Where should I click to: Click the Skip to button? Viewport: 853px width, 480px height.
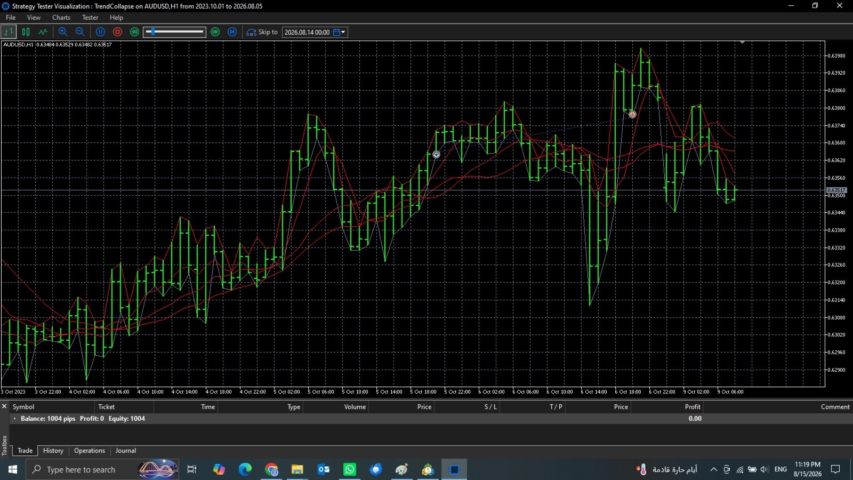click(x=262, y=32)
